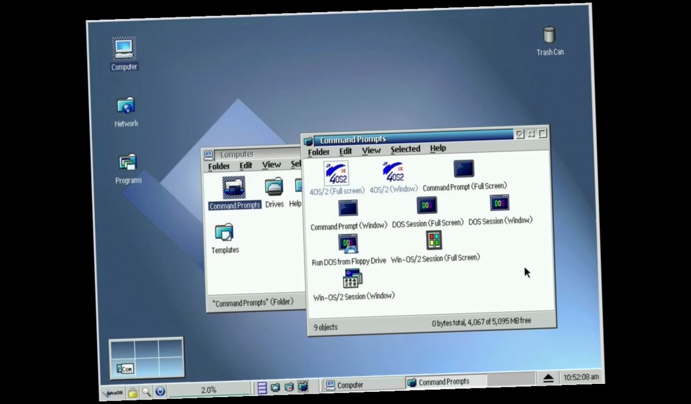
Task: Select the Trash Can desktop icon
Action: point(549,34)
